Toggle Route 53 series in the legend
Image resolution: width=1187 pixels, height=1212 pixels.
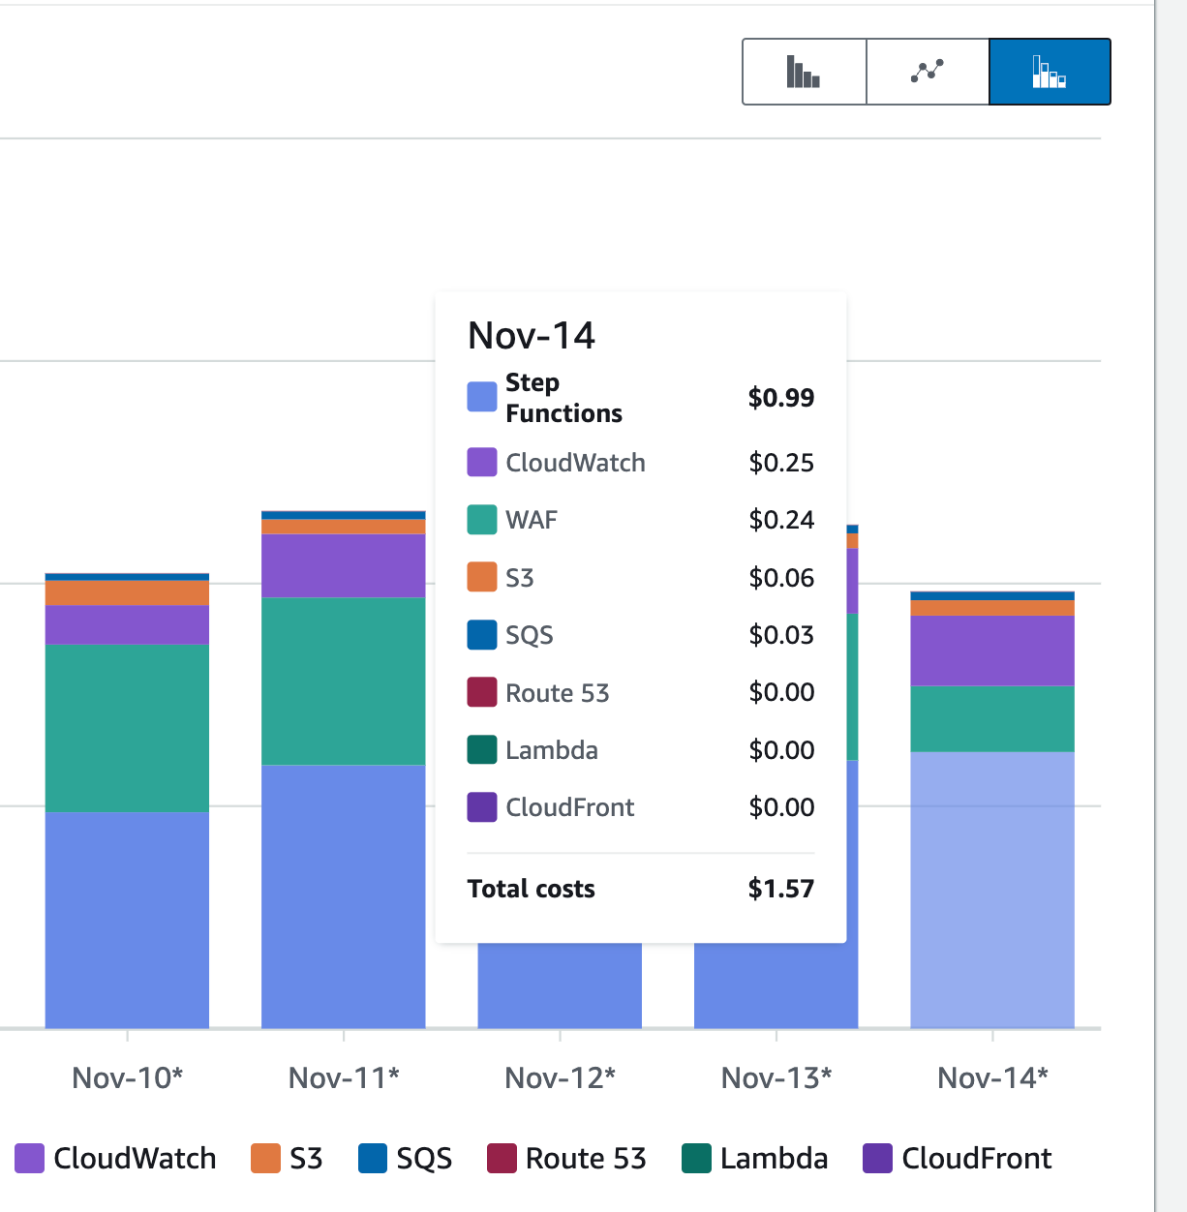(566, 1158)
